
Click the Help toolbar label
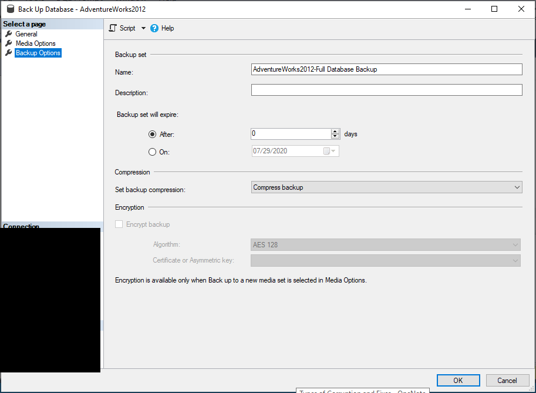(167, 28)
